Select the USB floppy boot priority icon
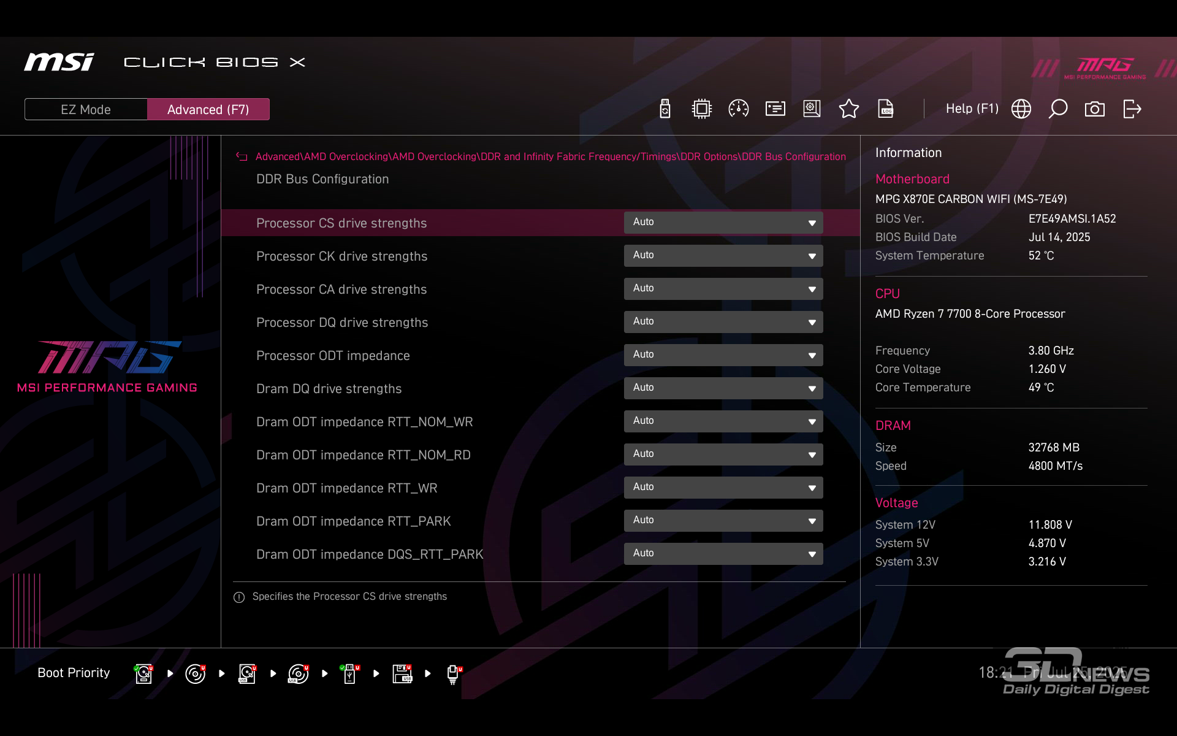The width and height of the screenshot is (1177, 736). 402,673
